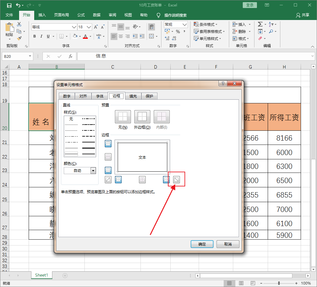Apply the 内部 inner border preset

pyautogui.click(x=161, y=117)
